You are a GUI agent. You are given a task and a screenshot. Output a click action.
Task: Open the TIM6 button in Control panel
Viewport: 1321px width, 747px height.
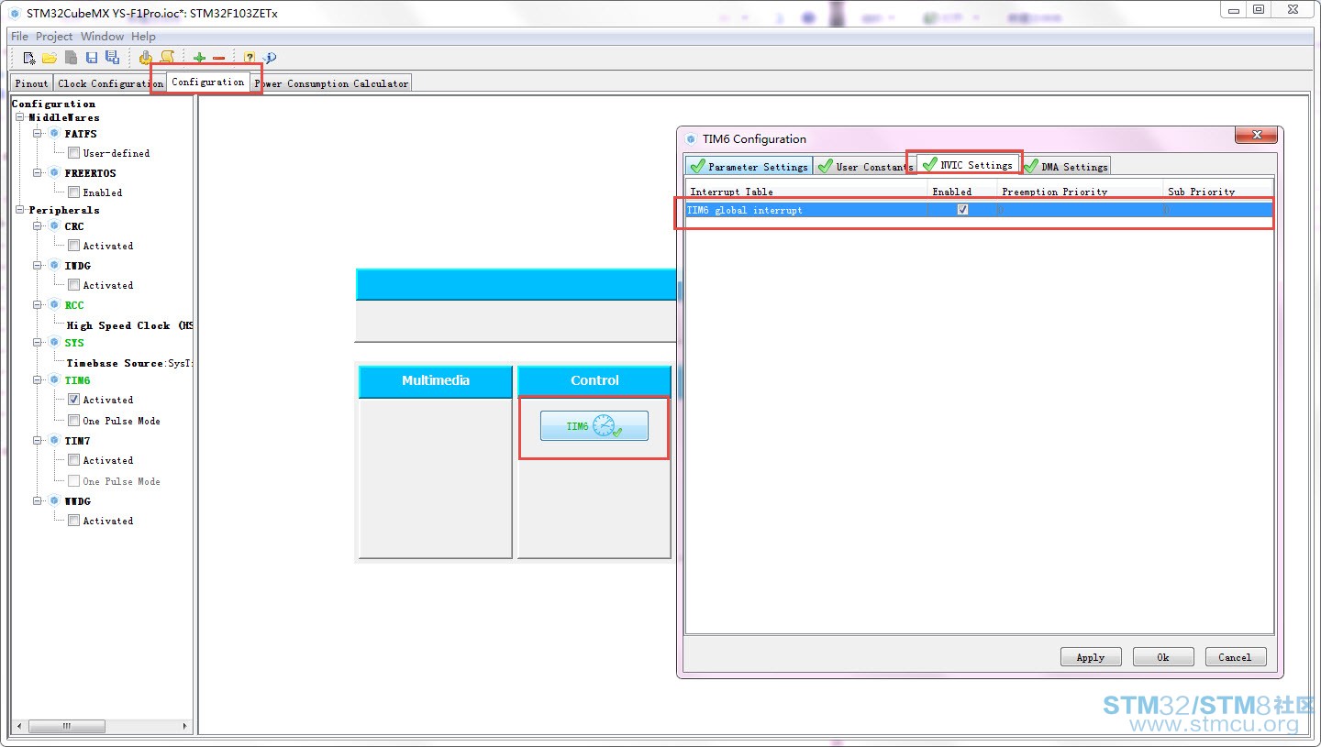tap(594, 426)
